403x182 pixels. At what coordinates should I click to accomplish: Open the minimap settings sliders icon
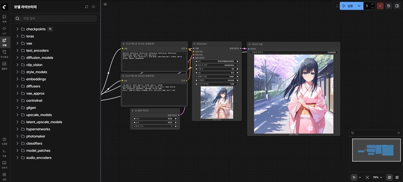click(x=352, y=132)
